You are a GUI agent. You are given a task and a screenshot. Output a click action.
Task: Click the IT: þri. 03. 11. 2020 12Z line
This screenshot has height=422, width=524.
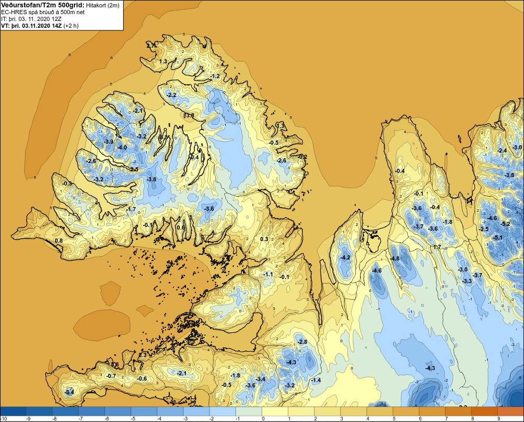(31, 19)
